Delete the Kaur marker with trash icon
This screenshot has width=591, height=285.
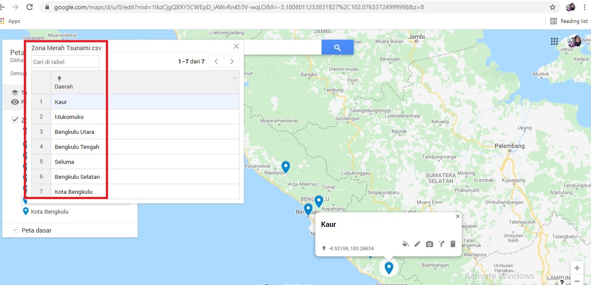coord(453,244)
